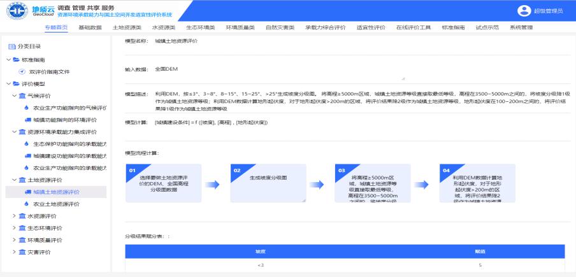Click the drop icon for 农业土地资源评价

tap(27, 204)
